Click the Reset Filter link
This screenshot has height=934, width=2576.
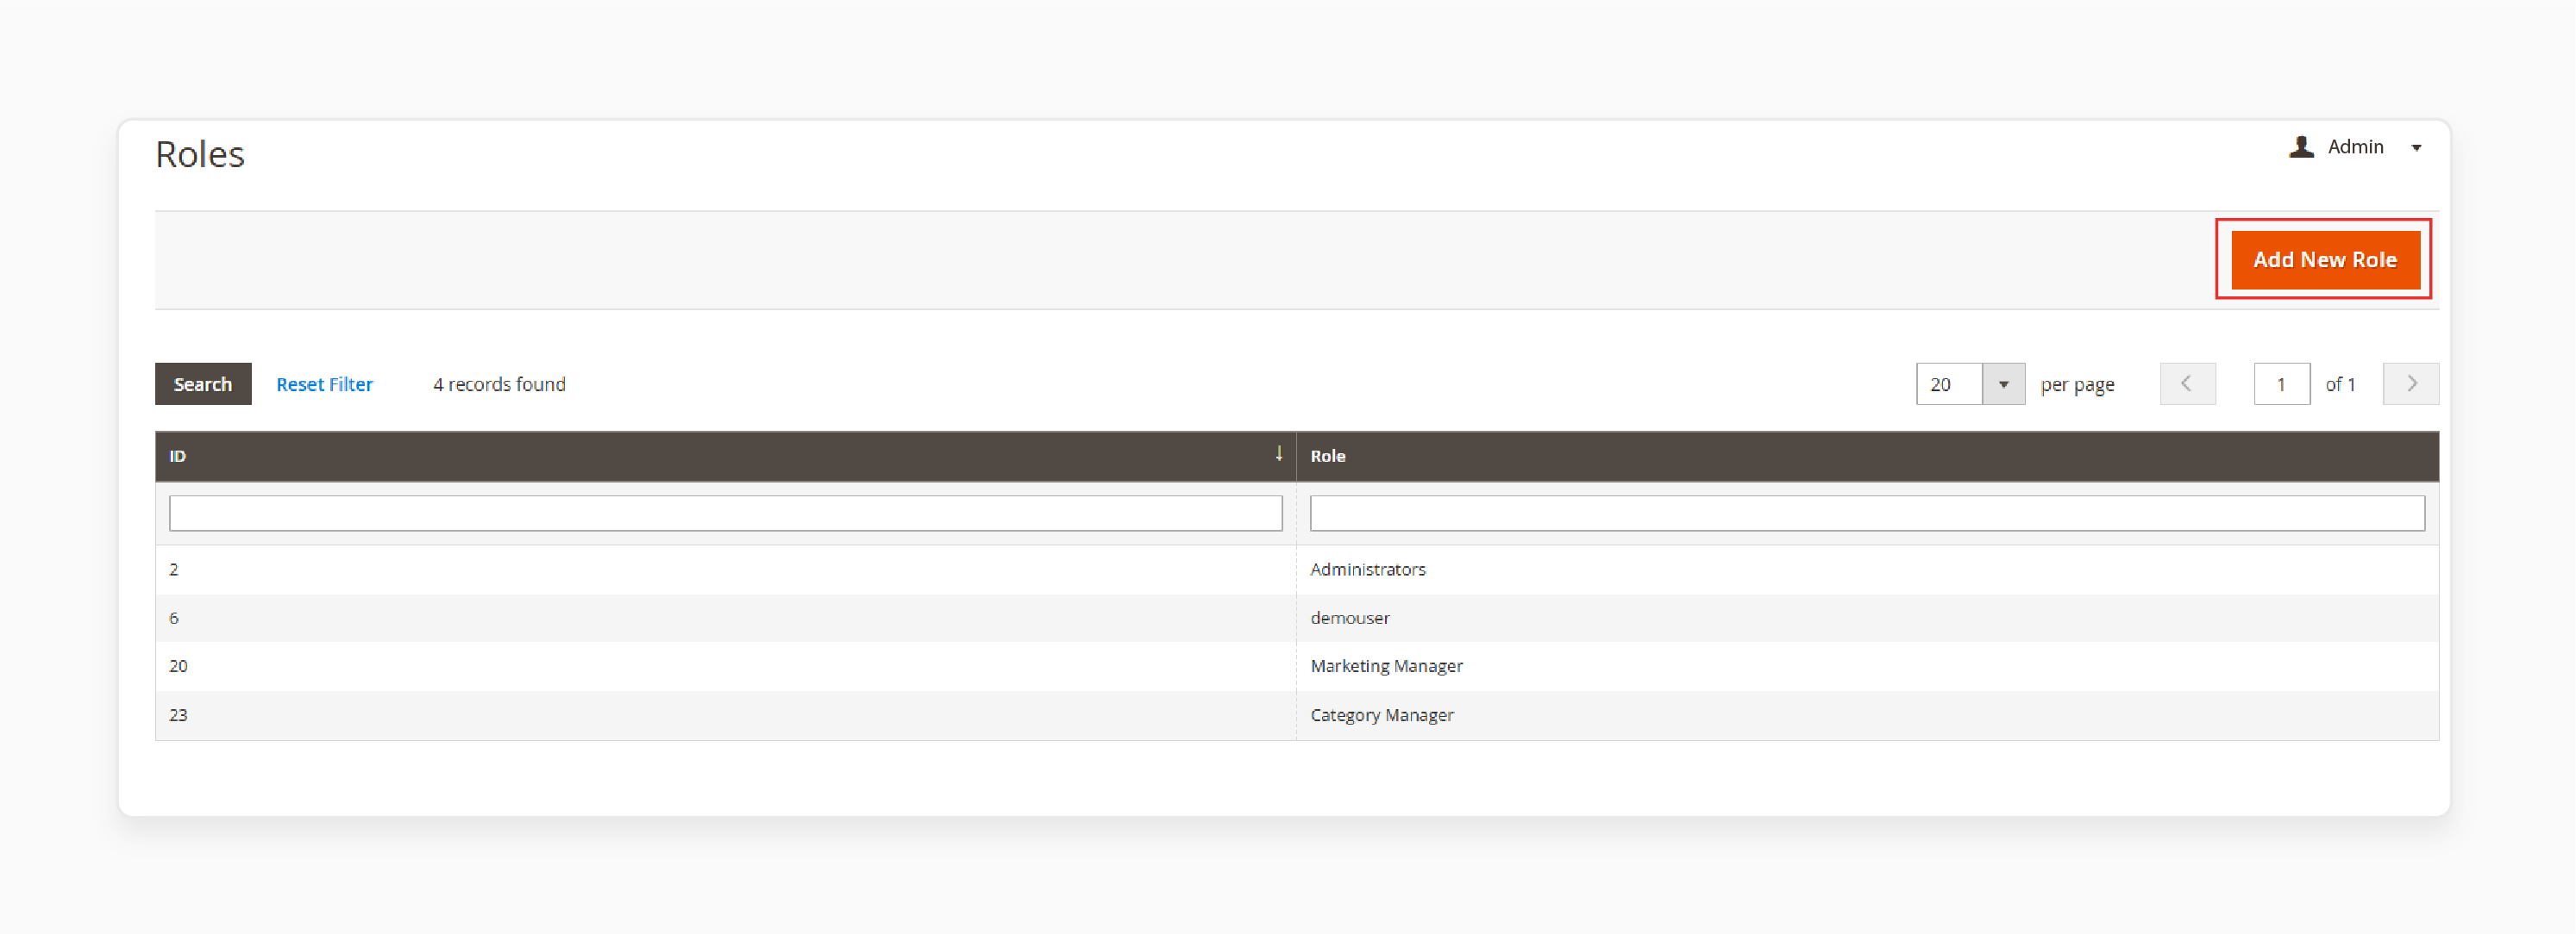[x=324, y=383]
